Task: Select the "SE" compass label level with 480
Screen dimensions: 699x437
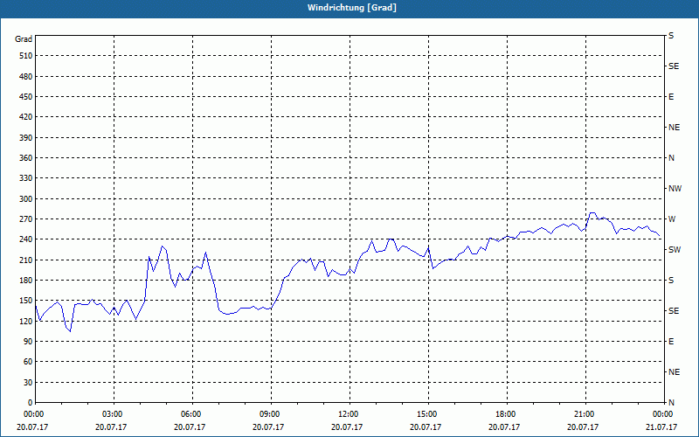Action: point(674,66)
